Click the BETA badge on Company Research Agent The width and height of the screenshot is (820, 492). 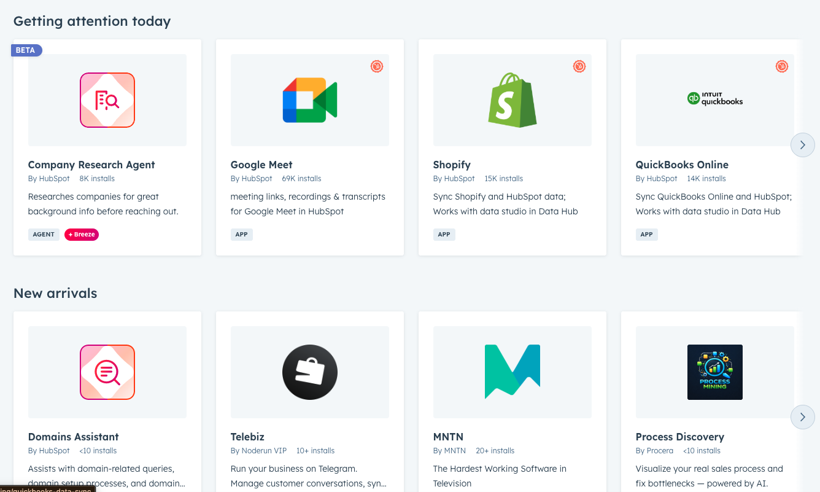(26, 50)
